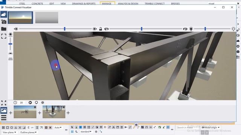Remove the second camera view thumbnail
The width and height of the screenshot is (241, 135).
pos(64,107)
